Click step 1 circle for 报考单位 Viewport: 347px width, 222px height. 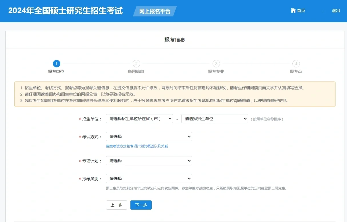tap(56, 64)
